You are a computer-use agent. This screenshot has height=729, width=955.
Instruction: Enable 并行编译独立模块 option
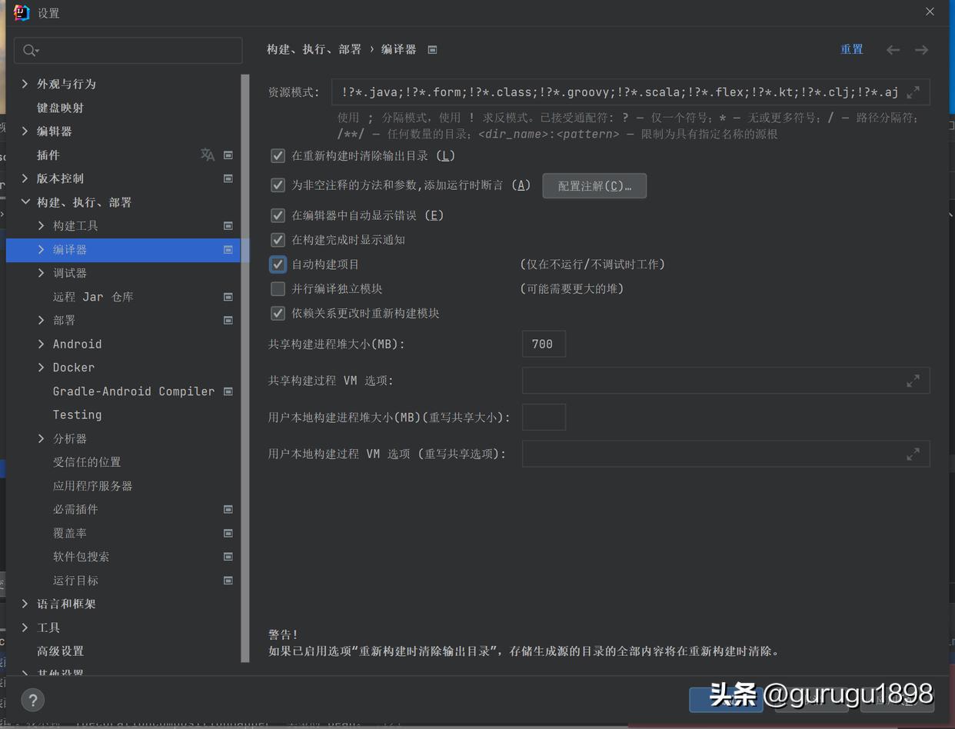coord(278,288)
